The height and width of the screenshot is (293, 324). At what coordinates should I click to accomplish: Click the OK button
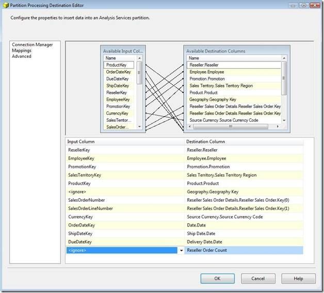click(x=217, y=279)
